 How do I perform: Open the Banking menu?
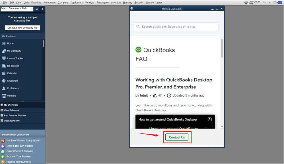pyautogui.click(x=127, y=3)
